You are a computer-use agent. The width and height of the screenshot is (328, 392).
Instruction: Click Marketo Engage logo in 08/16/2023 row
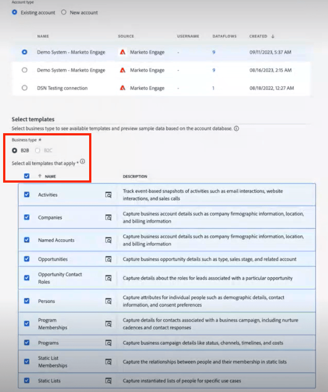[x=123, y=70]
